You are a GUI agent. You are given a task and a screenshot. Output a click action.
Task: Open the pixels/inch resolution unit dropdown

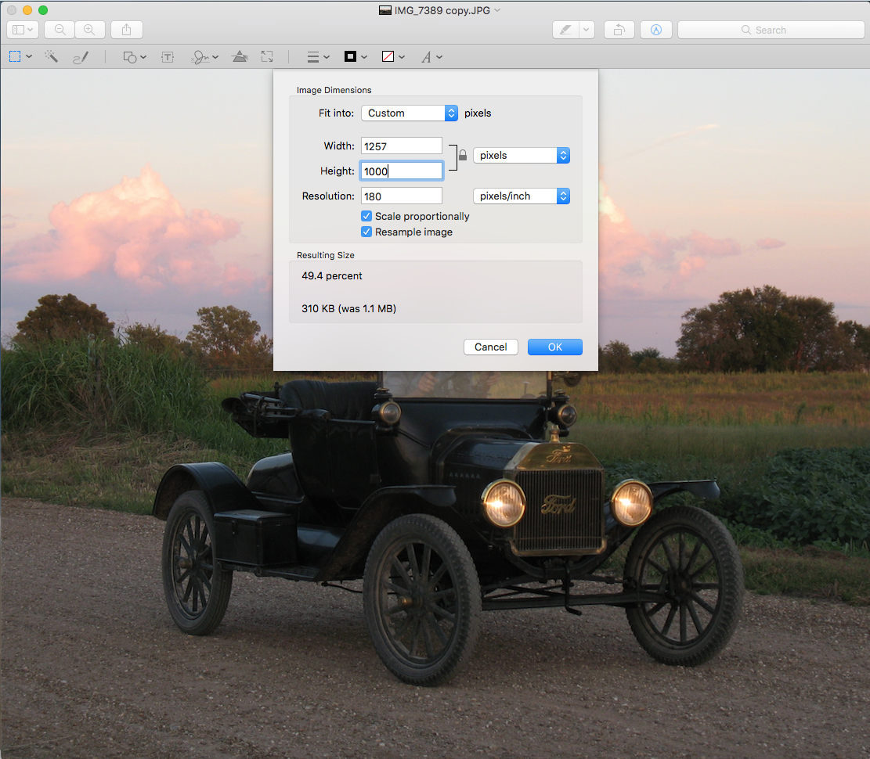pos(521,196)
